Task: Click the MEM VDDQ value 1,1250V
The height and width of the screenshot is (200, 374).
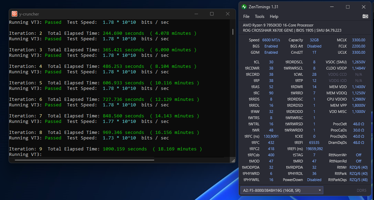Action: point(358,93)
